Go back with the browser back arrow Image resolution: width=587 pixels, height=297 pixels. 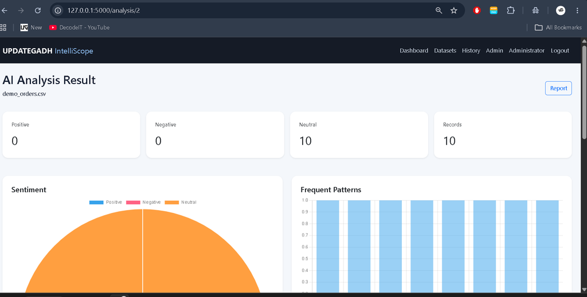point(5,10)
